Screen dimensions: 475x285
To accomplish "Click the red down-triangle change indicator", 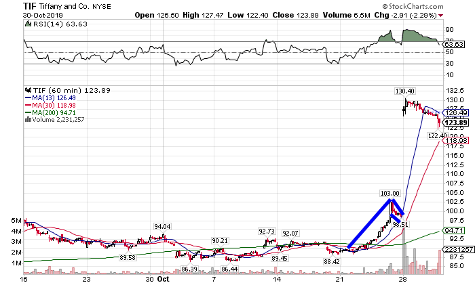I will click(440, 16).
